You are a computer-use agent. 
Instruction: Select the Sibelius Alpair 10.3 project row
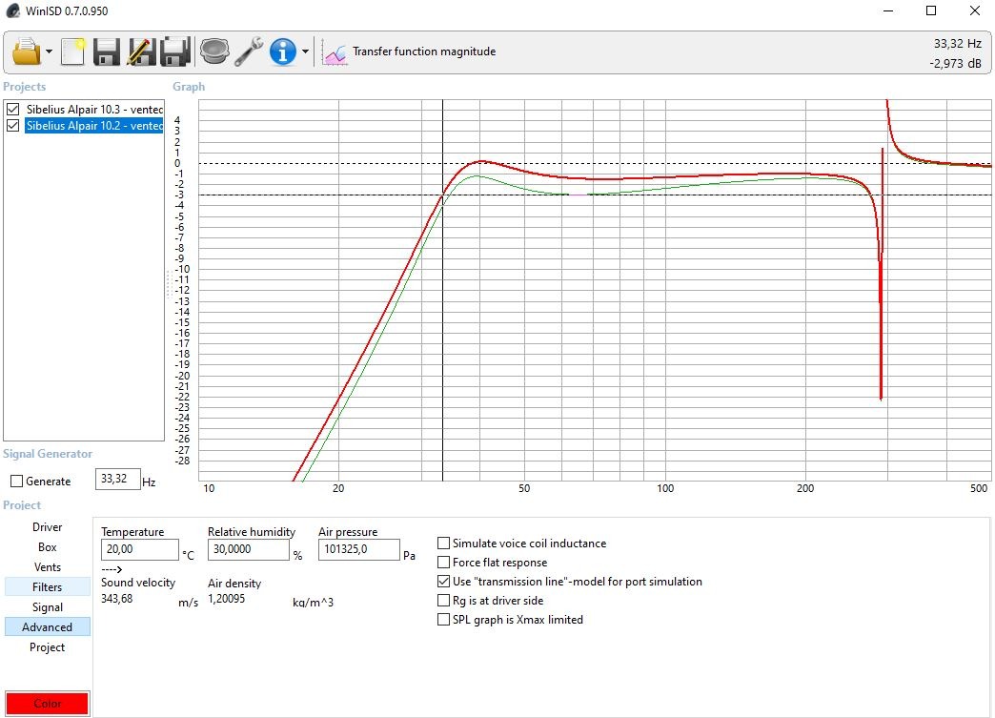point(94,110)
